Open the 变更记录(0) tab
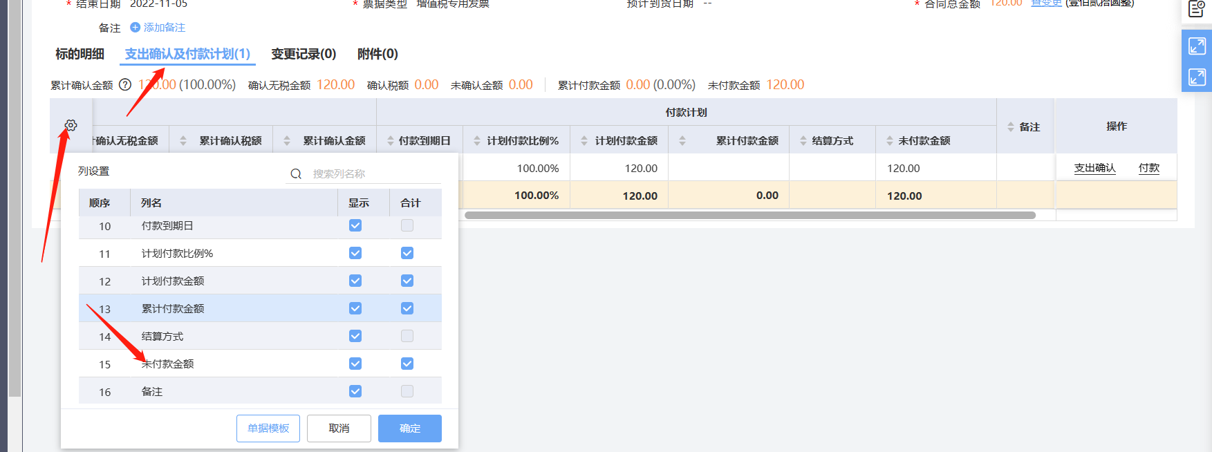 [x=304, y=54]
